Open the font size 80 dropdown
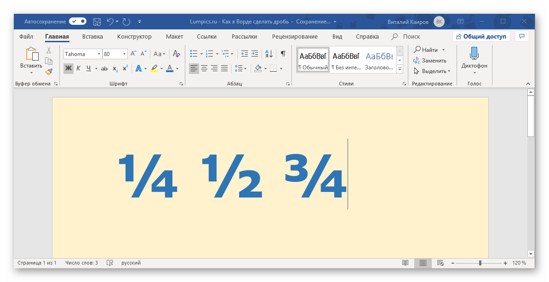Image resolution: width=549 pixels, height=282 pixels. point(124,54)
